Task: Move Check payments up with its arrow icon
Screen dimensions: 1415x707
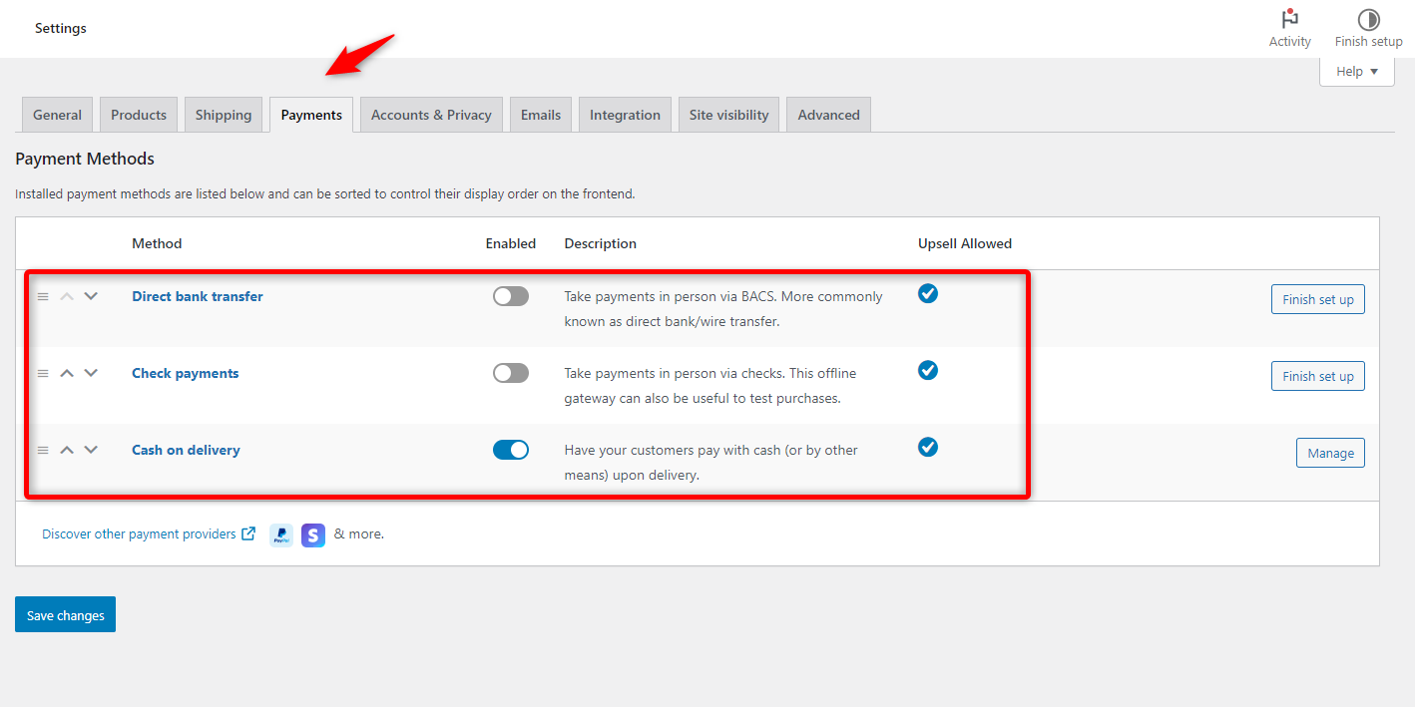Action: point(66,373)
